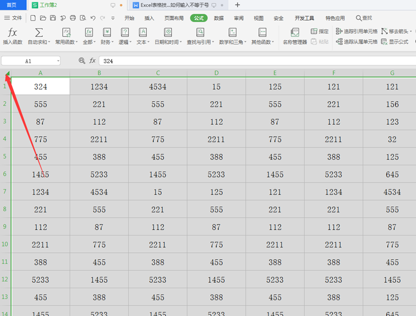Switch to the Data (数据) ribbon tab
Image resolution: width=416 pixels, height=316 pixels.
[x=219, y=18]
